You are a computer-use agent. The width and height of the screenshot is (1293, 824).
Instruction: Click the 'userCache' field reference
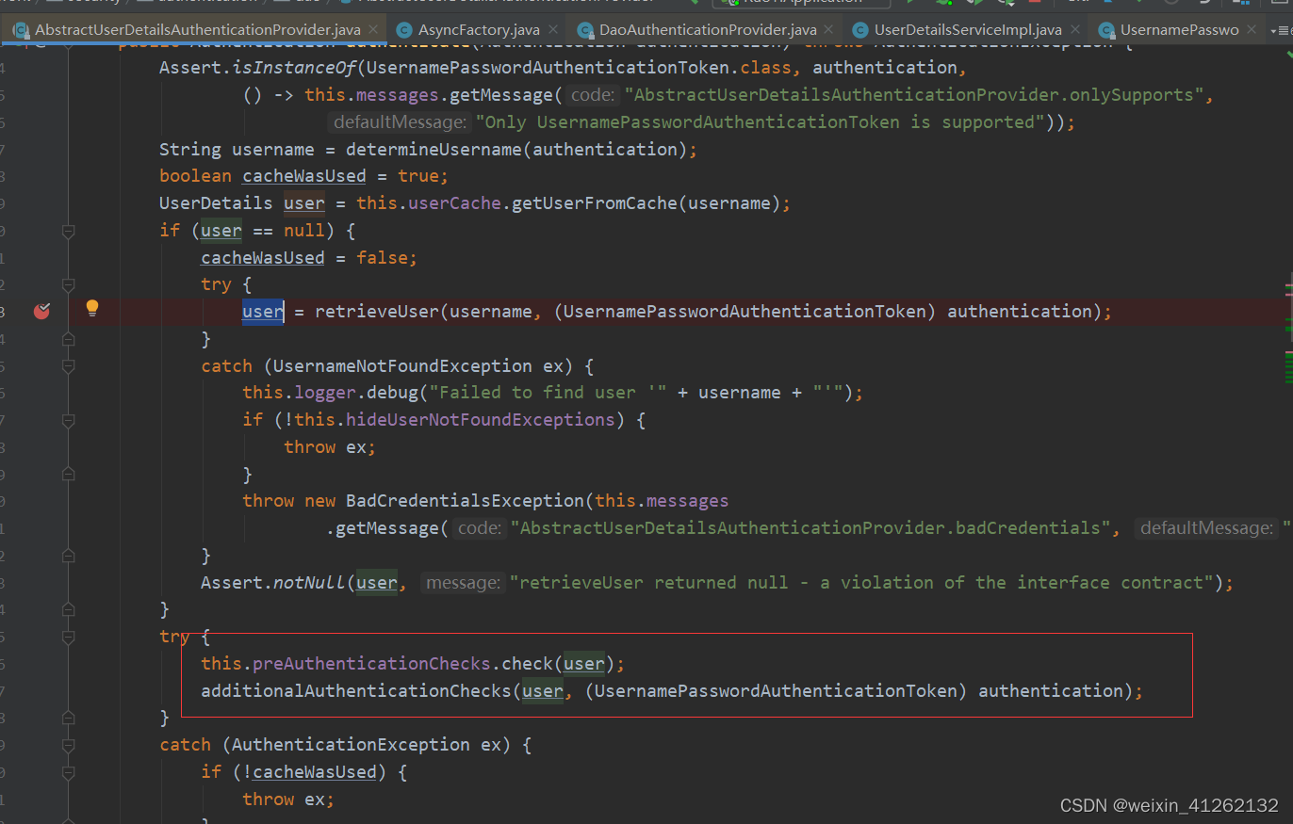point(454,203)
